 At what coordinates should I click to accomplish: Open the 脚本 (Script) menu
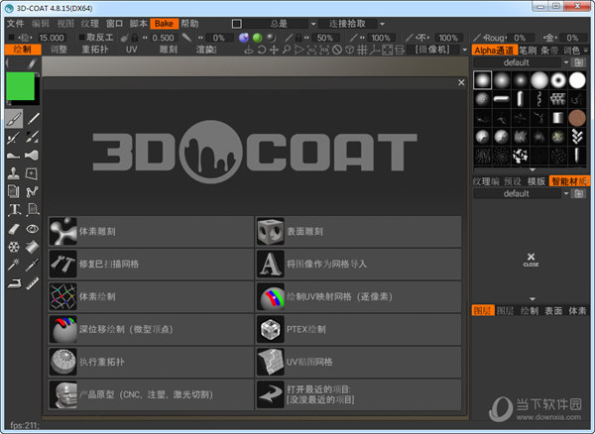pyautogui.click(x=138, y=24)
